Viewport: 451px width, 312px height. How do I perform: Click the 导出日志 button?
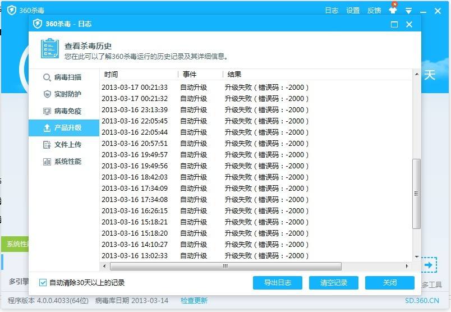point(277,283)
